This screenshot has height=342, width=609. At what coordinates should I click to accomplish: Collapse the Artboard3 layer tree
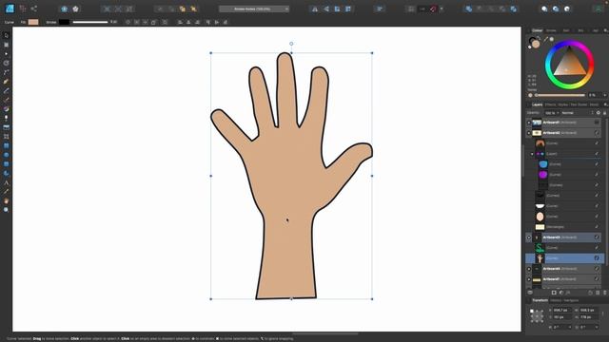click(529, 237)
